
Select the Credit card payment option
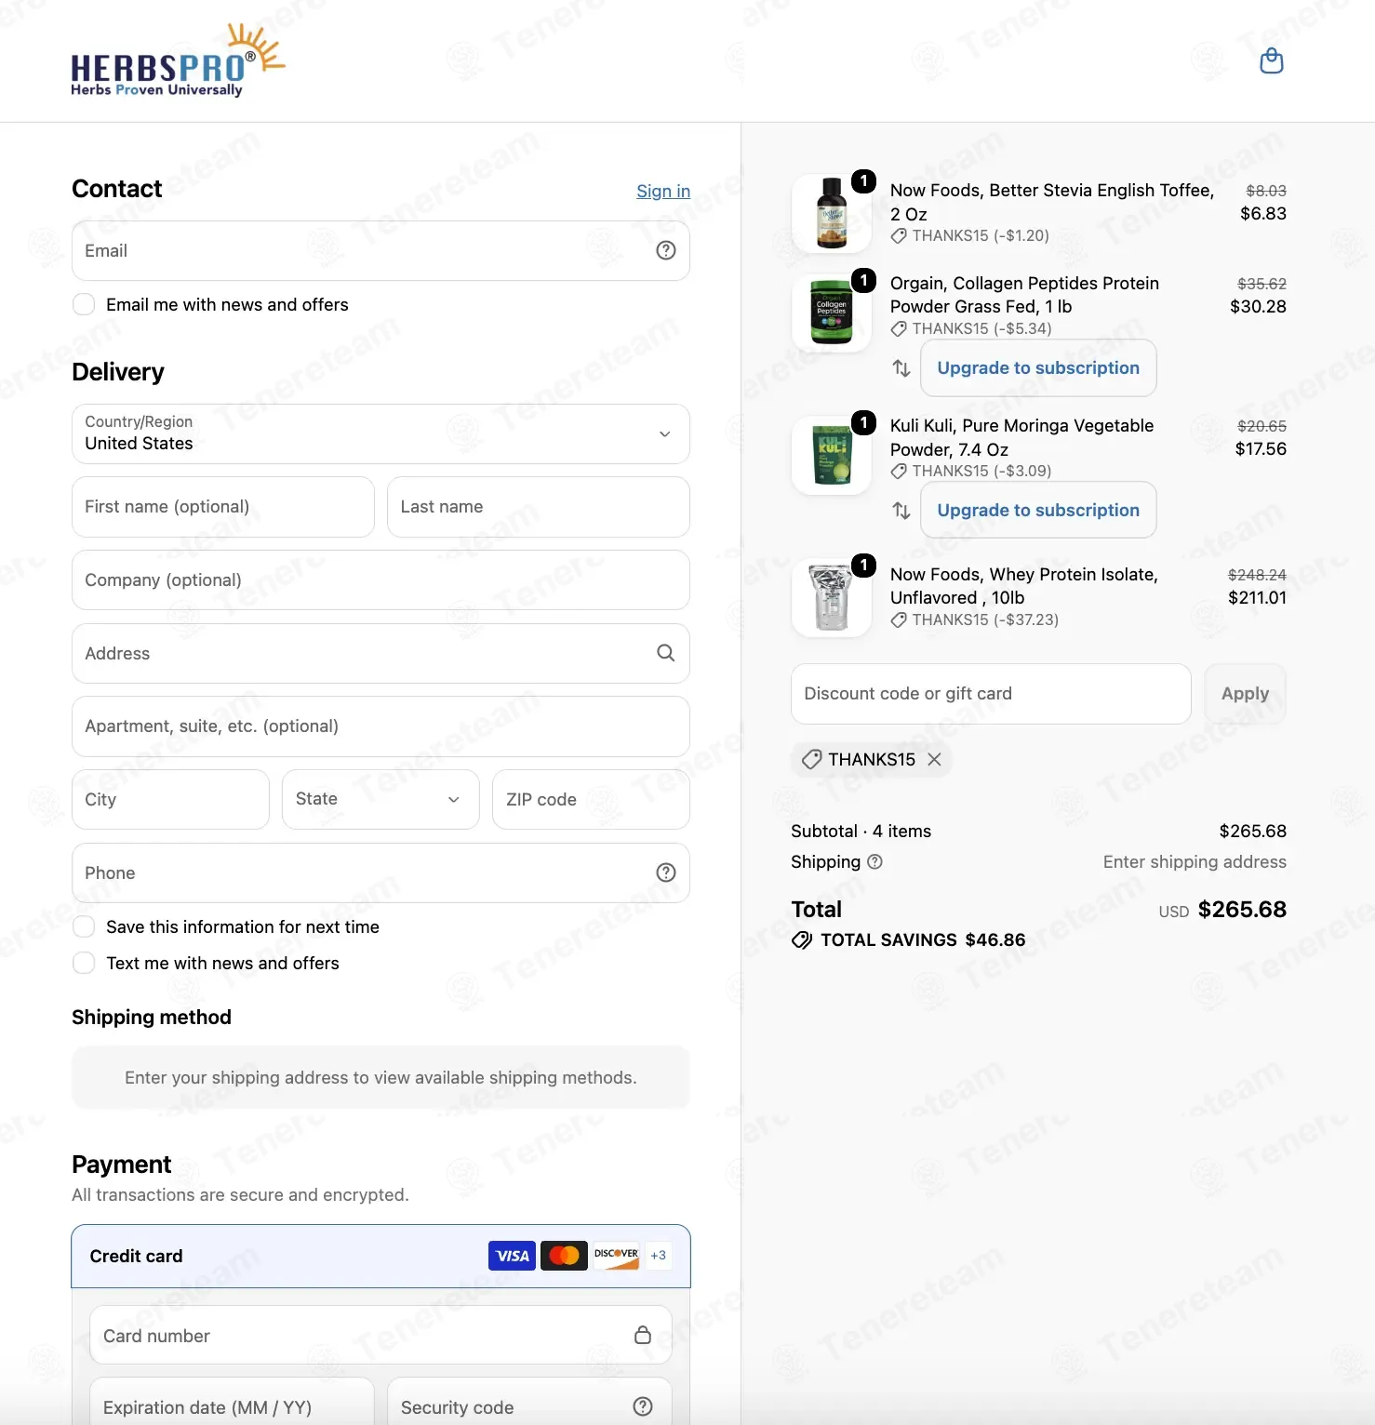pyautogui.click(x=380, y=1256)
